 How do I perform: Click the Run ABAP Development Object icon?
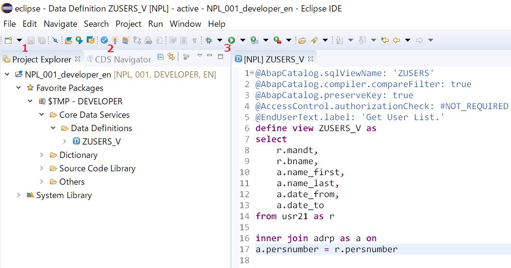[x=79, y=40]
